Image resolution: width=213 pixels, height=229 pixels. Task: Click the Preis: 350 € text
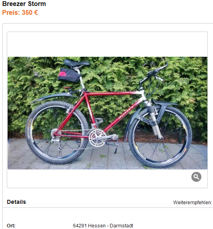point(20,12)
